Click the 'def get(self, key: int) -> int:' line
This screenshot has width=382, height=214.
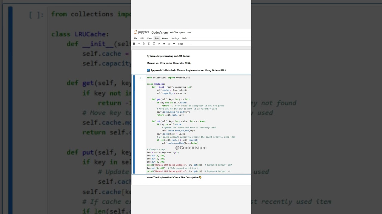(x=171, y=100)
